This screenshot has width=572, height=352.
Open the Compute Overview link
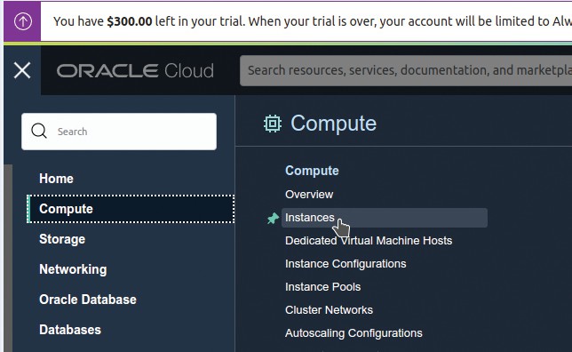pos(309,195)
